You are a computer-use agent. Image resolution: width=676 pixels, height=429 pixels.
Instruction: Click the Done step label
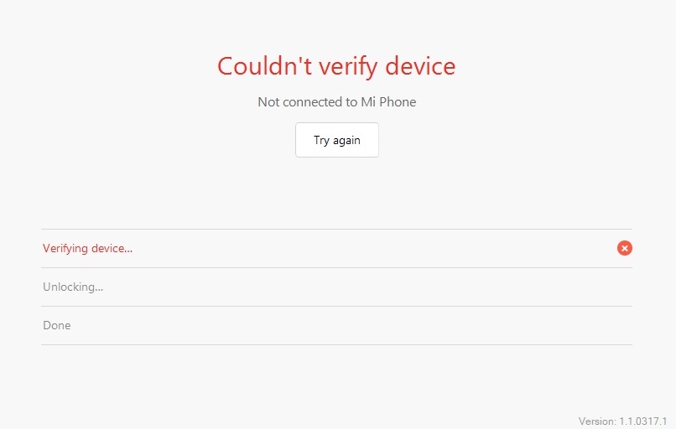57,325
